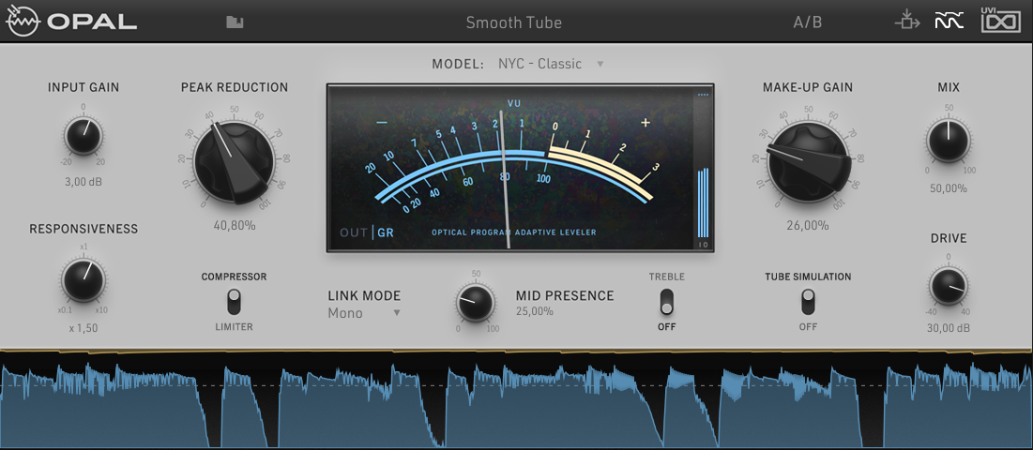The width and height of the screenshot is (1033, 450).
Task: Click the 26,00% make-up gain value
Action: pyautogui.click(x=808, y=226)
